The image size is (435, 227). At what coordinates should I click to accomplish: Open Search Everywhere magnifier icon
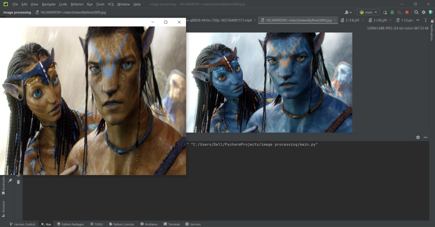[416, 12]
